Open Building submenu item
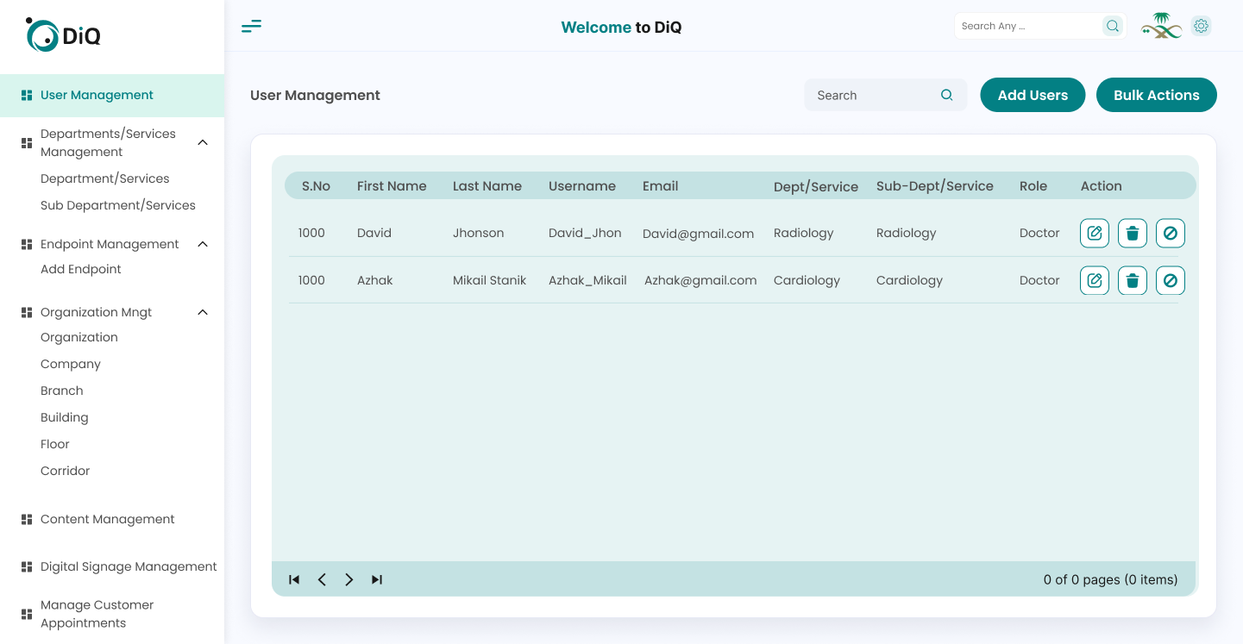 (x=65, y=417)
